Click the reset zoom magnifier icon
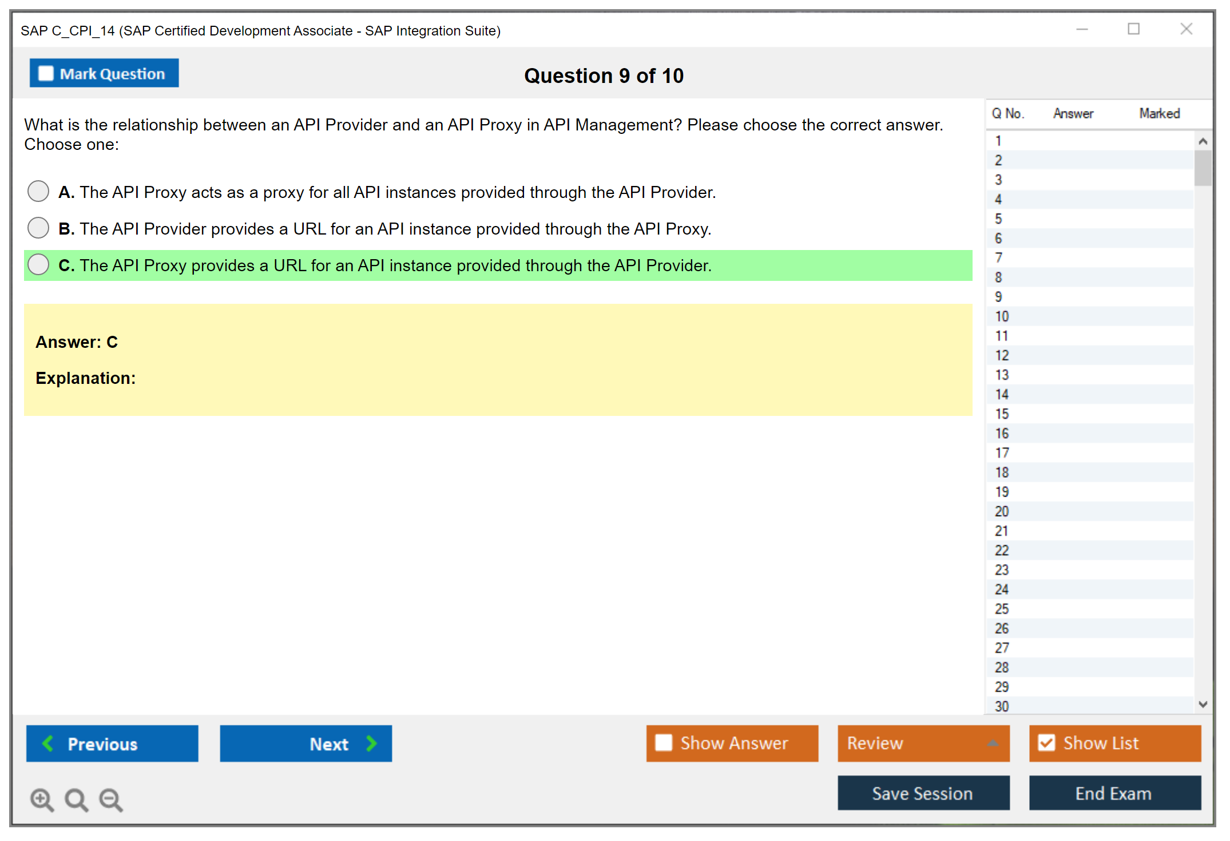 point(76,799)
